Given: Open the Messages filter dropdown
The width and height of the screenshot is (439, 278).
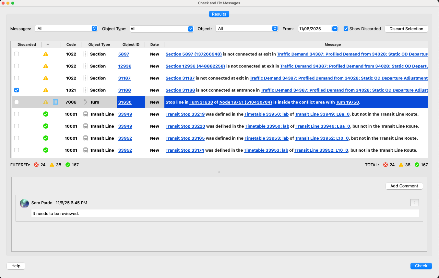Looking at the screenshot, I should (x=66, y=29).
